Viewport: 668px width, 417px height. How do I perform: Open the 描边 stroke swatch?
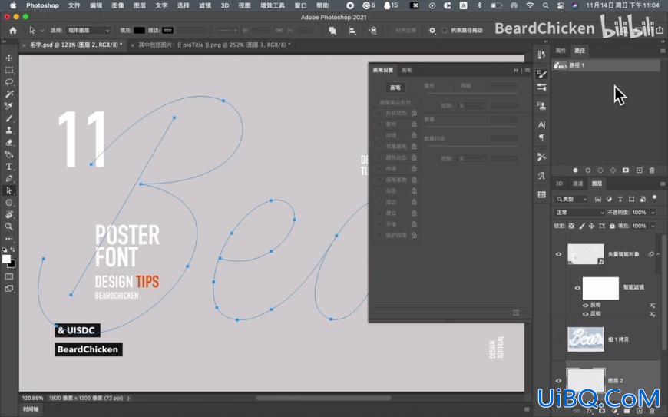point(168,31)
